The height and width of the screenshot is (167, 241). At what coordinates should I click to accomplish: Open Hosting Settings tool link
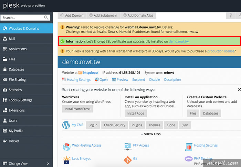pyautogui.click(x=206, y=145)
